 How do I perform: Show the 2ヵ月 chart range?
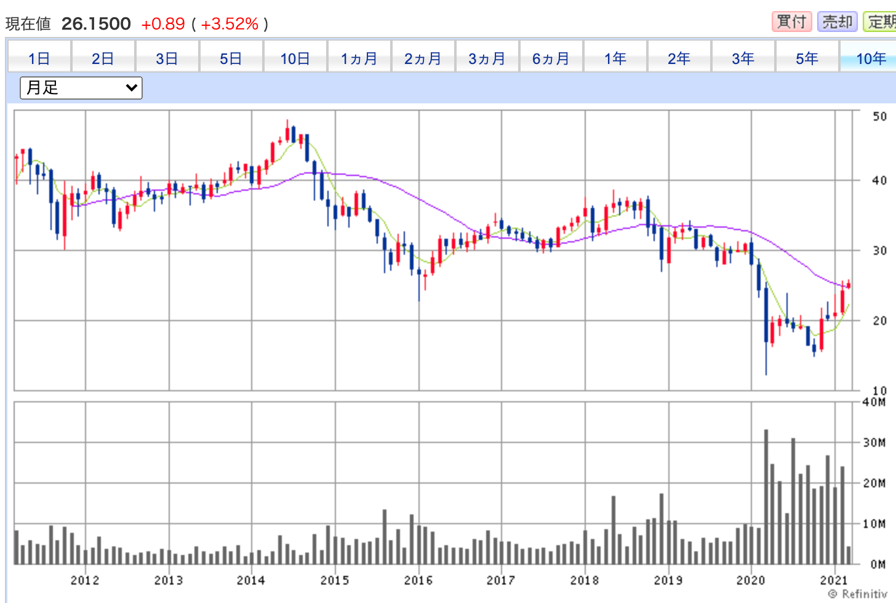(x=423, y=58)
